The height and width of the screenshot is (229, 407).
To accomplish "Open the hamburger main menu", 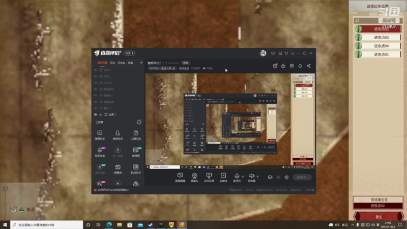I will coord(293,53).
